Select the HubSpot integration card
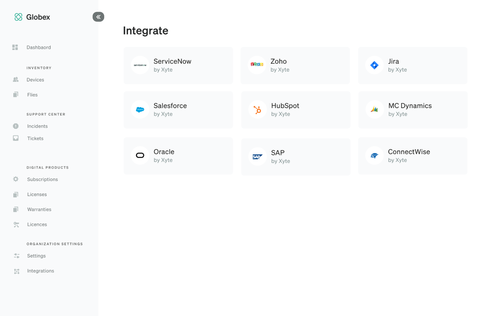Image resolution: width=492 pixels, height=316 pixels. pyautogui.click(x=296, y=110)
